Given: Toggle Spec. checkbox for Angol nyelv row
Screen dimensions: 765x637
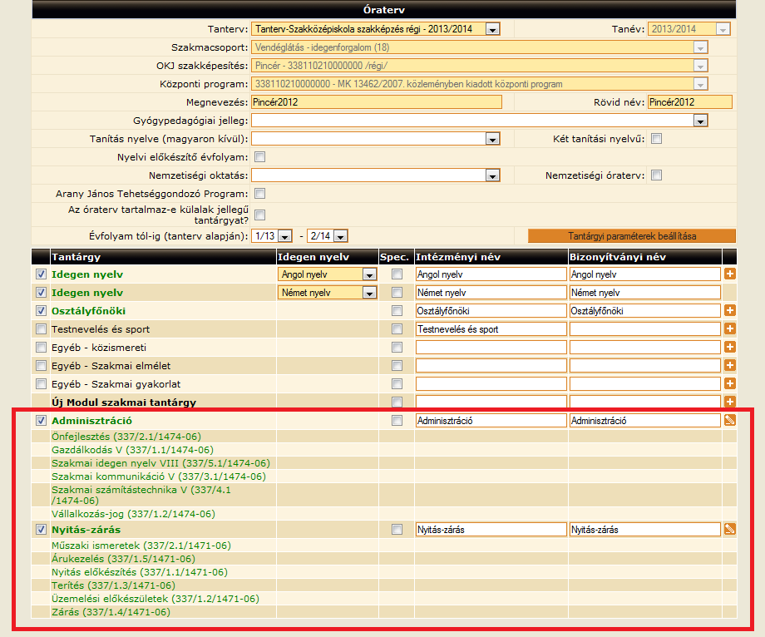Looking at the screenshot, I should (397, 274).
